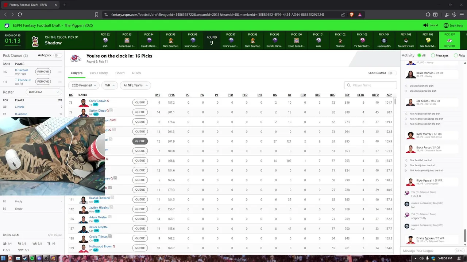This screenshot has height=262, width=467.
Task: Open a new browser tab
Action: tap(65, 5)
